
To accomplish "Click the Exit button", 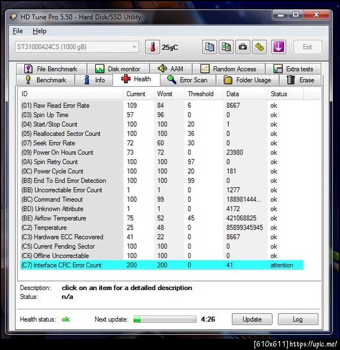I will point(308,47).
